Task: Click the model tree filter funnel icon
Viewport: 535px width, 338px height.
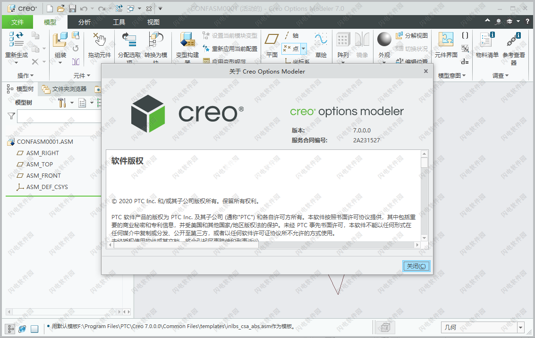Action: tap(11, 116)
